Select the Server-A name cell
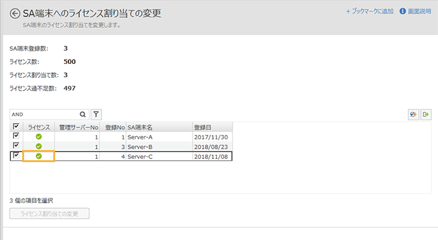This screenshot has width=438, height=240. pos(159,137)
